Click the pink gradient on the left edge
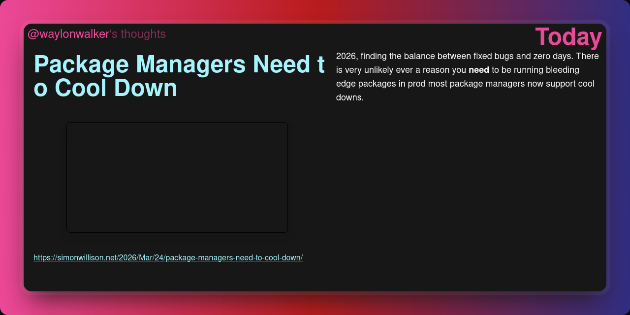630x315 pixels. pyautogui.click(x=9, y=157)
